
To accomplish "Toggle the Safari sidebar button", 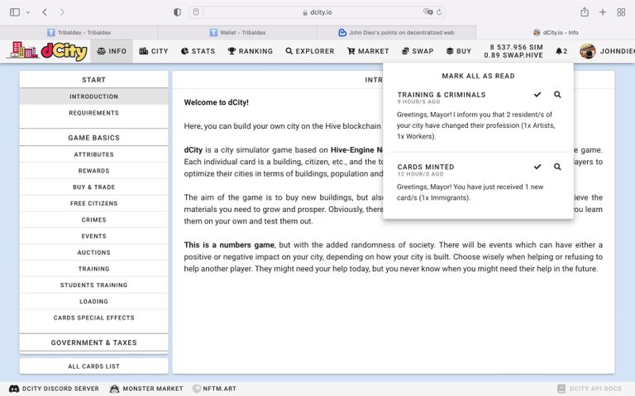I will (x=15, y=12).
